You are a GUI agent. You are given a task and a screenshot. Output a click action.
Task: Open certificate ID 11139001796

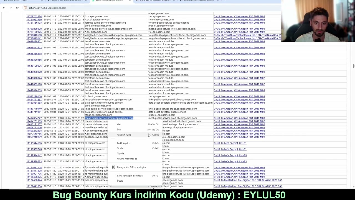pos(34,174)
